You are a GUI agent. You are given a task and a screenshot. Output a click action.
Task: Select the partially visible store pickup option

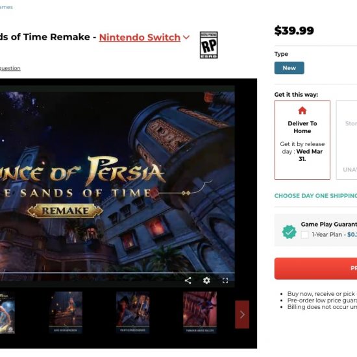click(347, 140)
